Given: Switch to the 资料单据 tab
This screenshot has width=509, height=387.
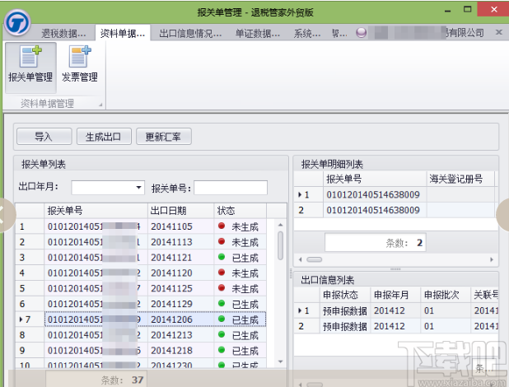Looking at the screenshot, I should [123, 33].
